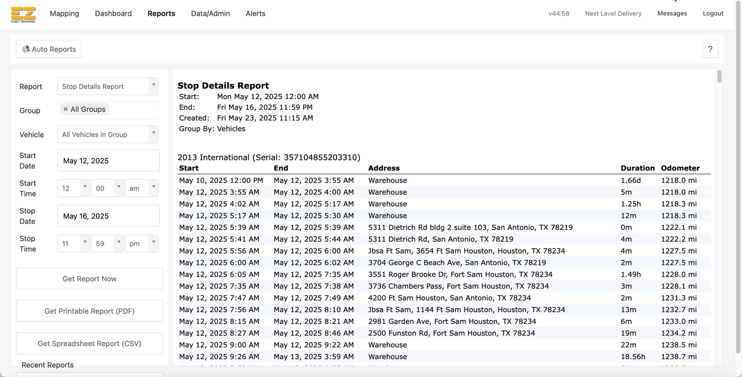Click Get Report Now button
Image resolution: width=742 pixels, height=377 pixels.
pos(90,279)
